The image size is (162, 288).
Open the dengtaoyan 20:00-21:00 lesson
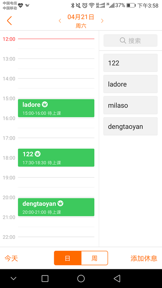point(56,207)
